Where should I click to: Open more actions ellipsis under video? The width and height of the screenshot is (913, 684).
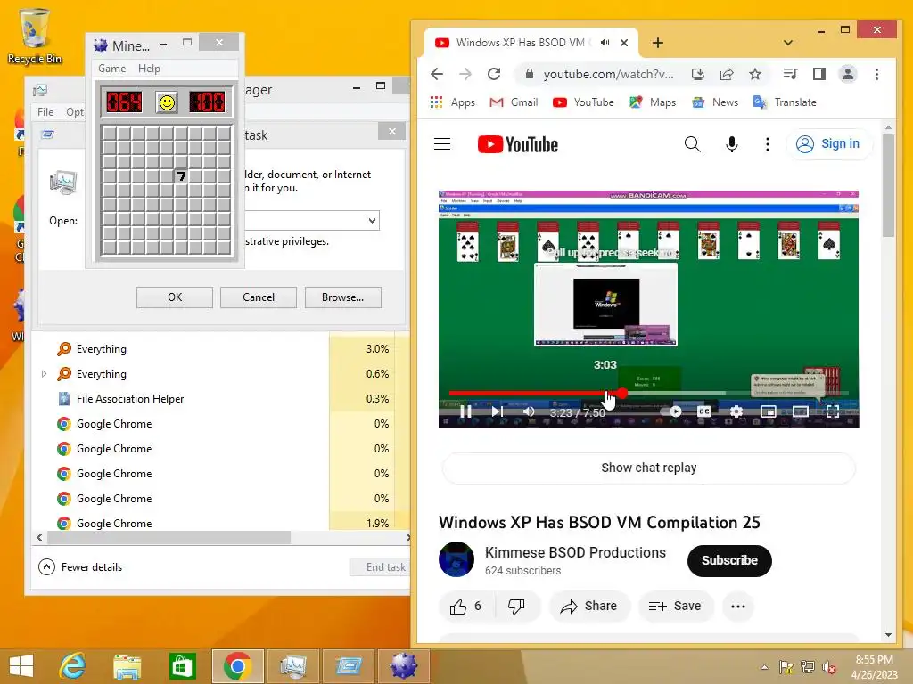pos(737,606)
